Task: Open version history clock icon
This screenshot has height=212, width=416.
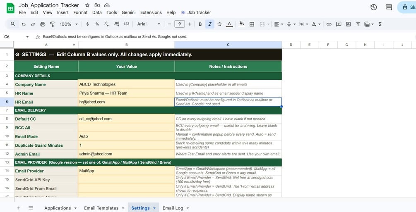Action: coord(373,7)
